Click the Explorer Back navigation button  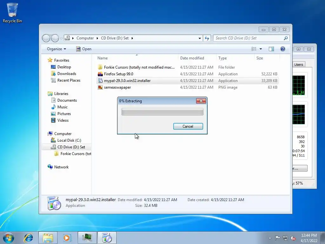tap(46, 38)
